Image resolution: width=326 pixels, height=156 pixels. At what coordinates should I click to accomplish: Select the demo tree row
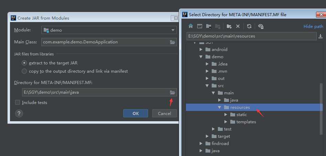tap(254, 56)
